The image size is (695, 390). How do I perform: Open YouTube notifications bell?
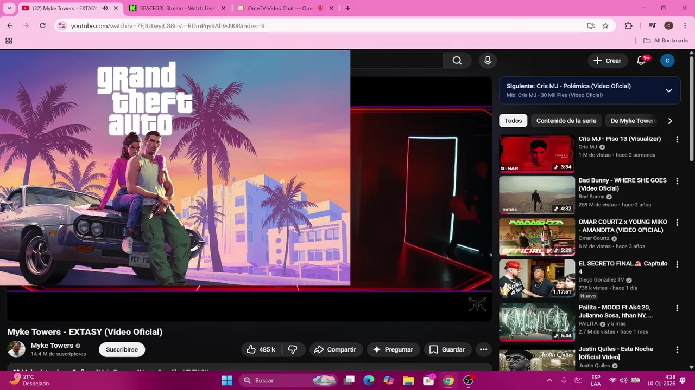click(x=641, y=61)
